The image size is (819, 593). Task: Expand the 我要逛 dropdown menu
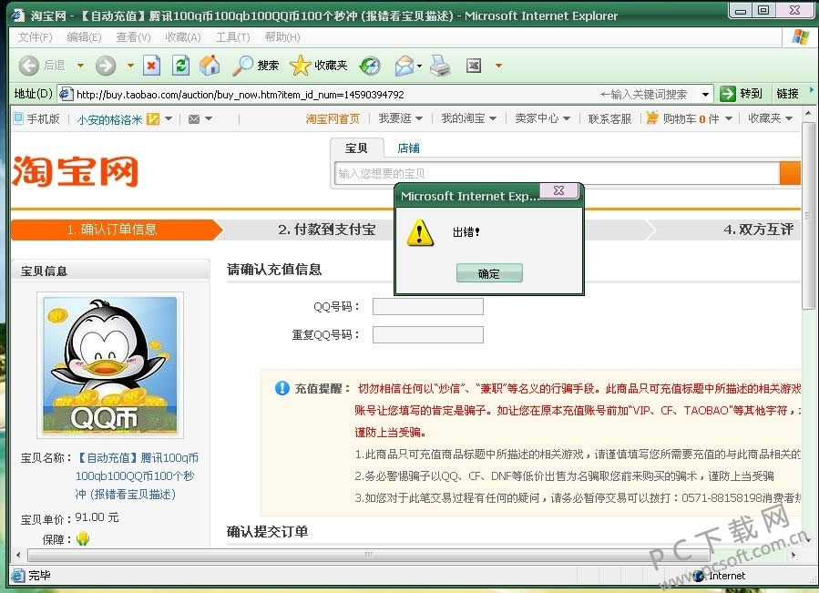pyautogui.click(x=419, y=119)
